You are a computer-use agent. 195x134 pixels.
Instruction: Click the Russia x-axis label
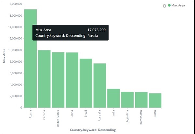(x=31, y=114)
